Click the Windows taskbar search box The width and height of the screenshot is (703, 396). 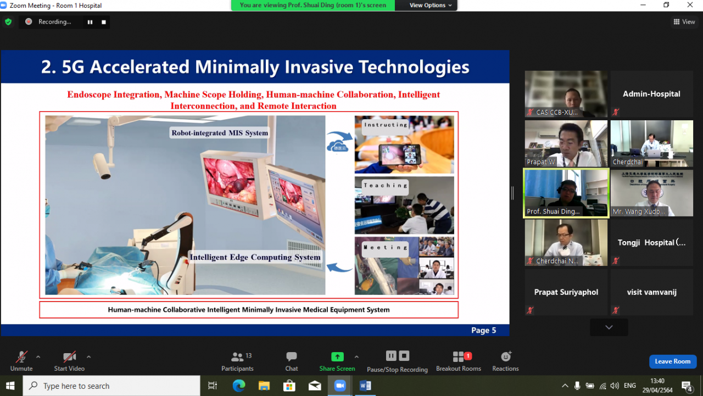click(x=111, y=386)
